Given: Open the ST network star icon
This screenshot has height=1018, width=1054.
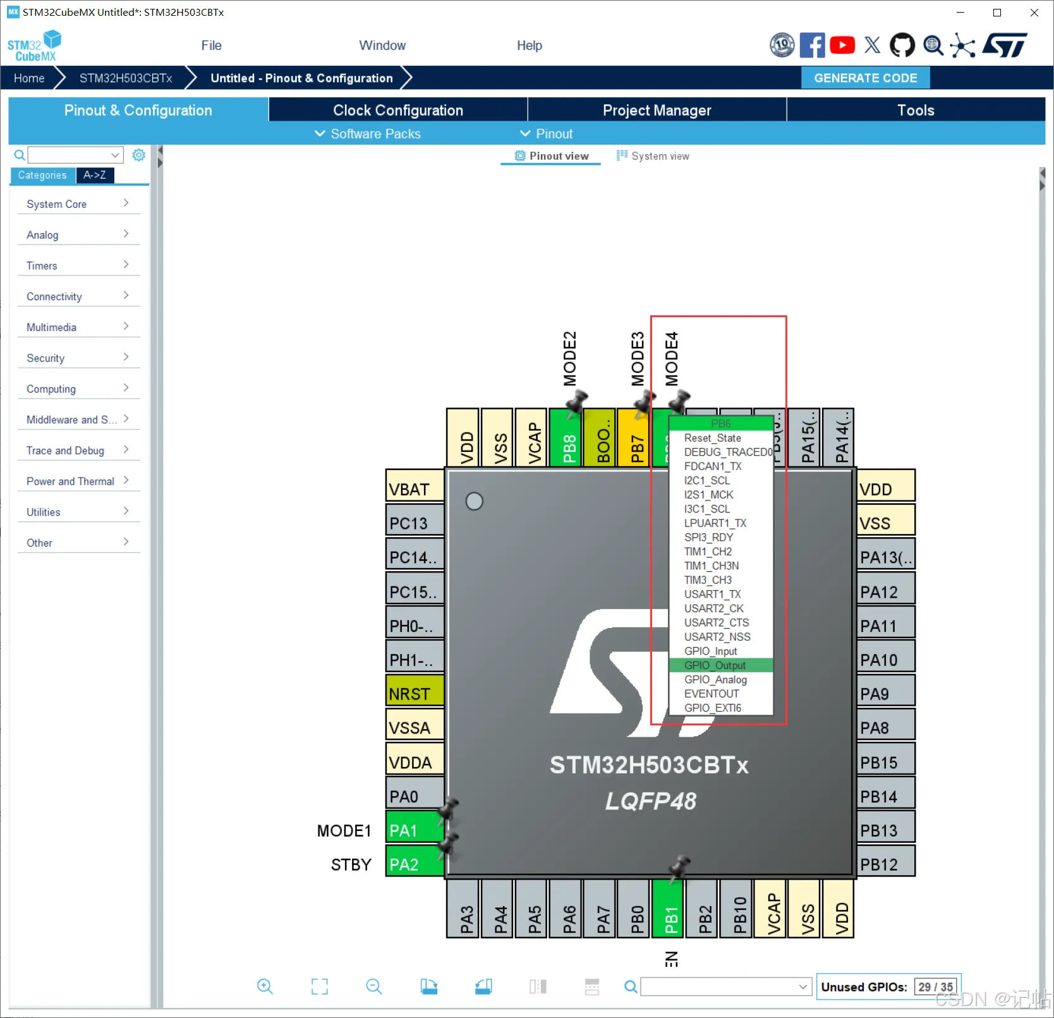Looking at the screenshot, I should tap(962, 45).
